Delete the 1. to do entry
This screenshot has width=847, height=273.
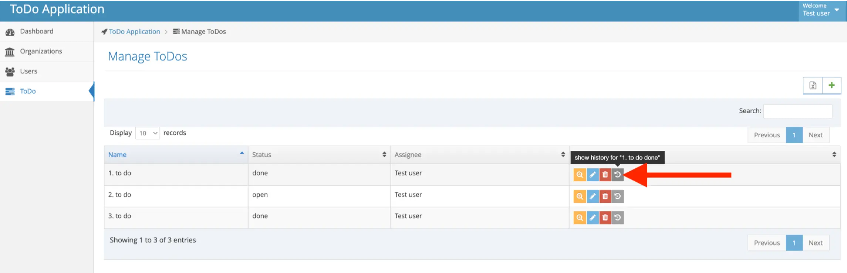pyautogui.click(x=605, y=175)
